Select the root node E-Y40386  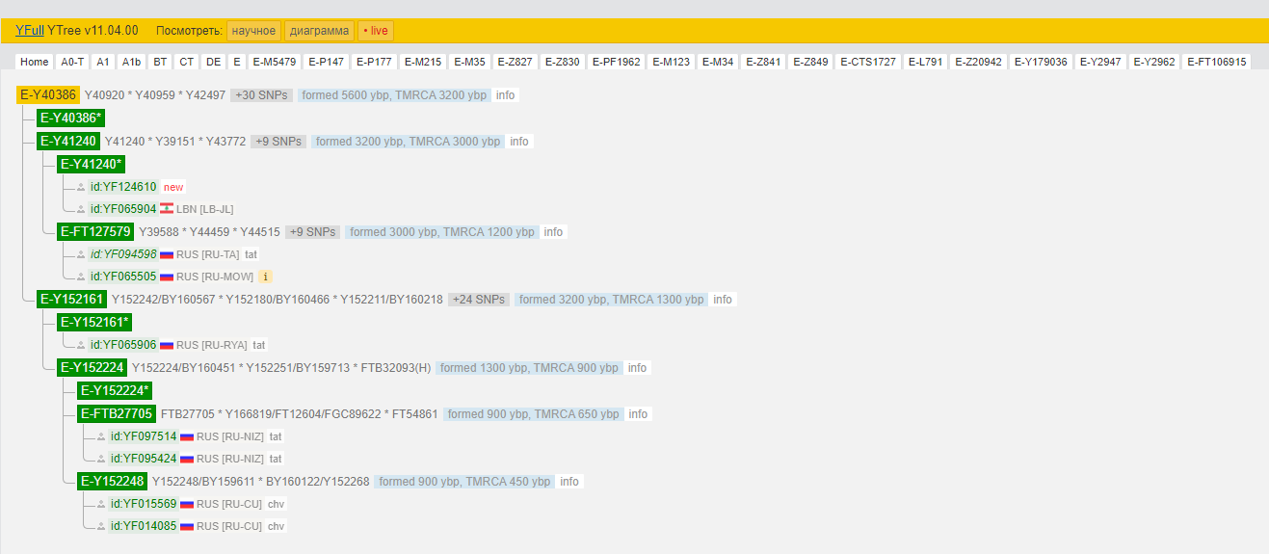48,95
